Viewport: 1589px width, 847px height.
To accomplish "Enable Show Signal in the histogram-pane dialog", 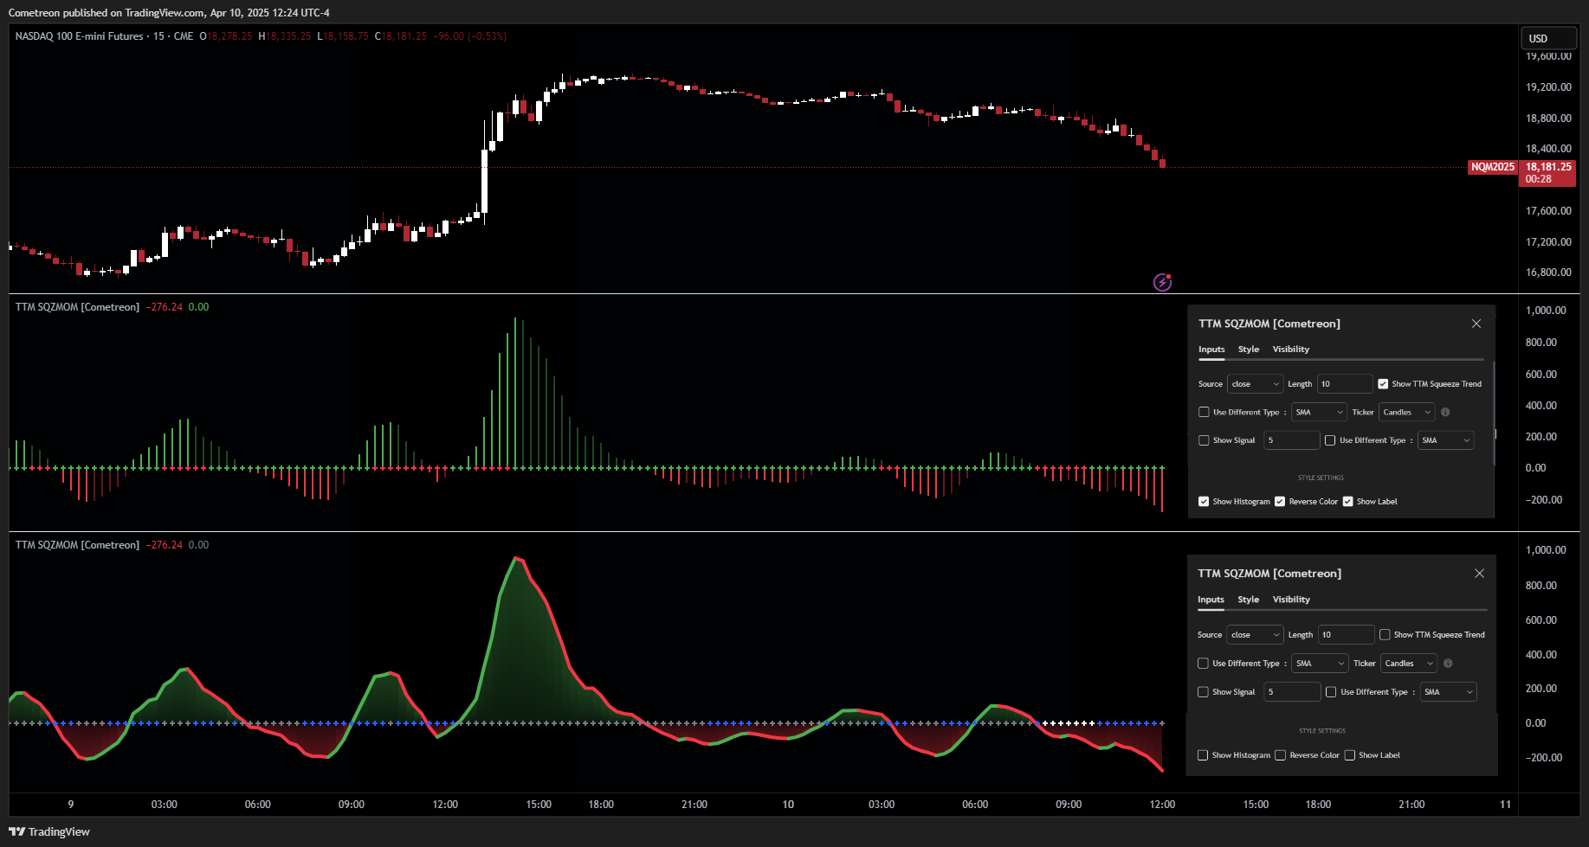I will (x=1204, y=440).
